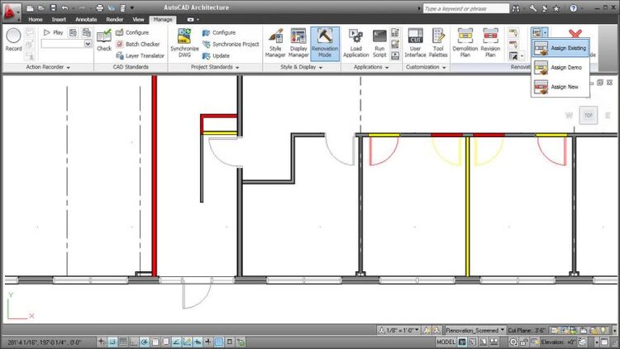Click Play in Action Recorder
The height and width of the screenshot is (349, 620).
54,32
